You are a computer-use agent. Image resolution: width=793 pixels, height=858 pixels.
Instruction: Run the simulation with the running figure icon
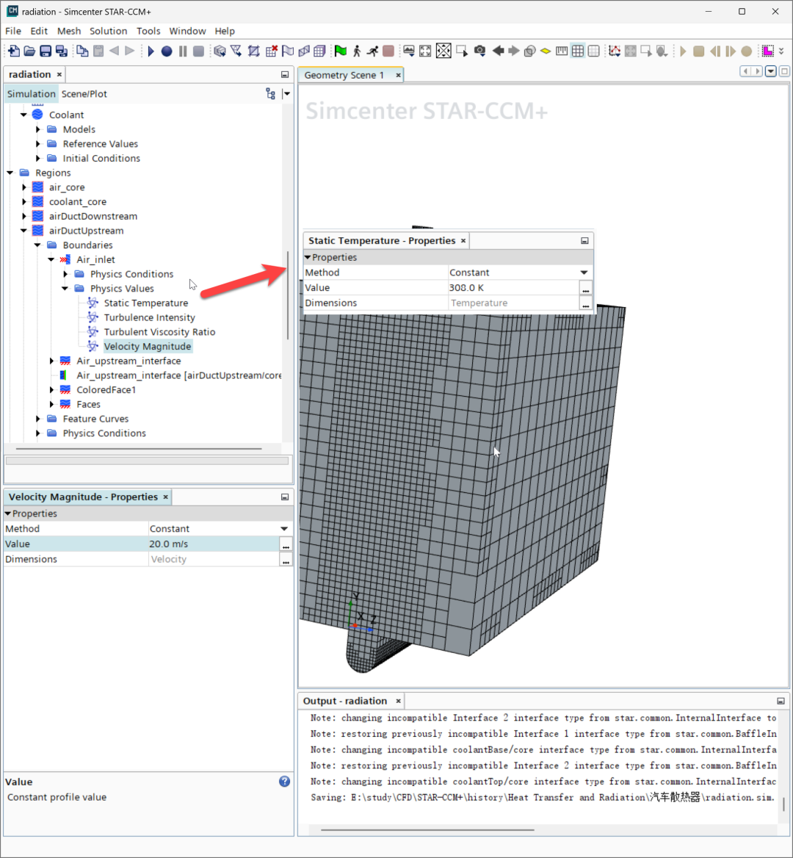[372, 51]
